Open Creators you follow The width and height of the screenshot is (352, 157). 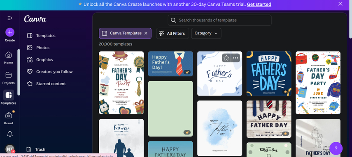pyautogui.click(x=54, y=72)
